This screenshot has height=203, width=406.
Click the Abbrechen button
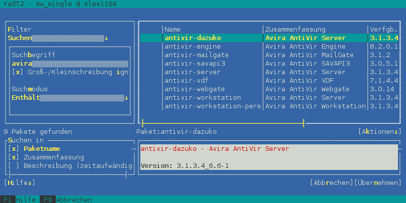(x=332, y=182)
